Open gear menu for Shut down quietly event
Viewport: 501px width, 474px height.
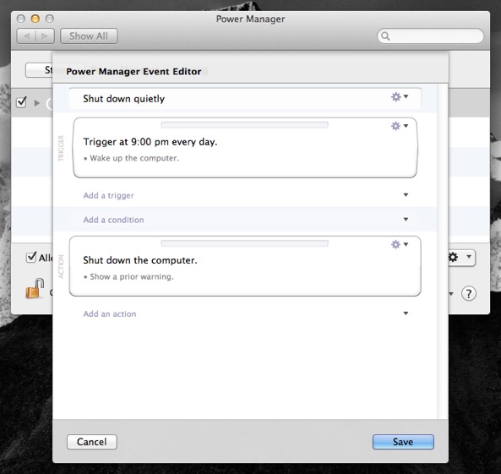[x=400, y=96]
